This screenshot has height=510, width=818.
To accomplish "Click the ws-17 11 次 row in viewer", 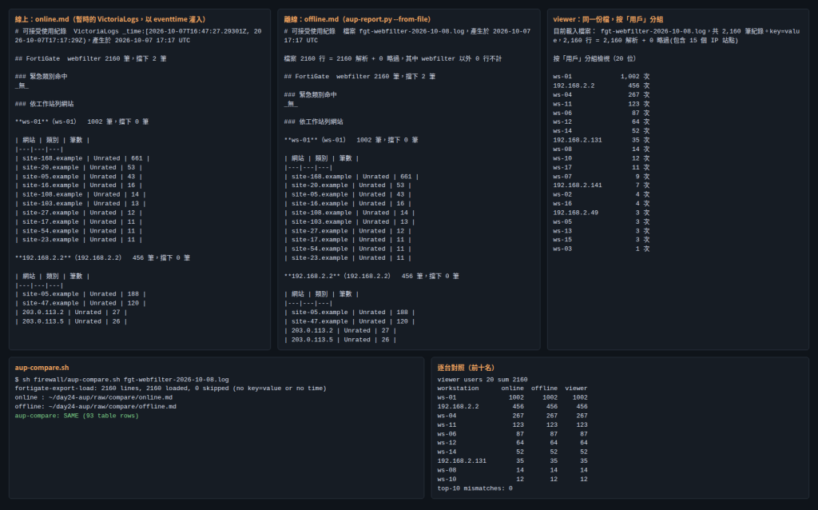I will click(x=601, y=168).
